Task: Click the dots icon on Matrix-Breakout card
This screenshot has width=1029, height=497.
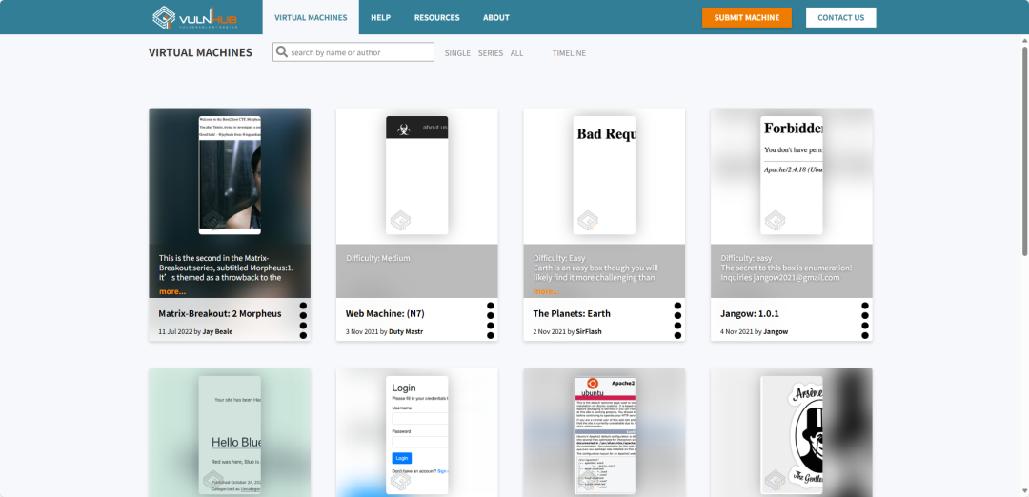Action: [x=303, y=321]
